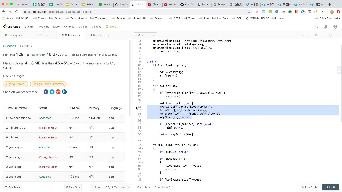Click the editor info 'i' icon
342x192 pixels.
pyautogui.click(x=302, y=35)
